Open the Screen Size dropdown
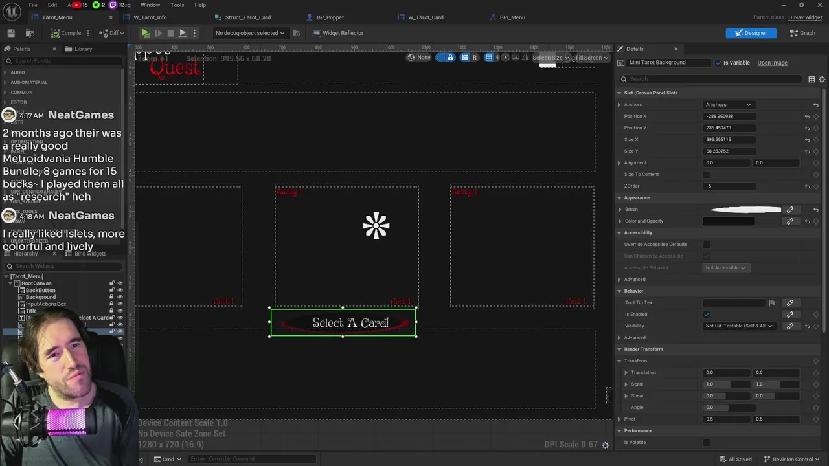 click(x=551, y=58)
